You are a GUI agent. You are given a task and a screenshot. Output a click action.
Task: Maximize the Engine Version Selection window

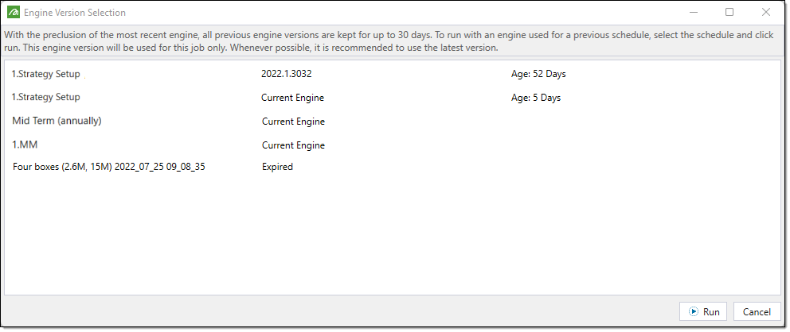pos(729,13)
